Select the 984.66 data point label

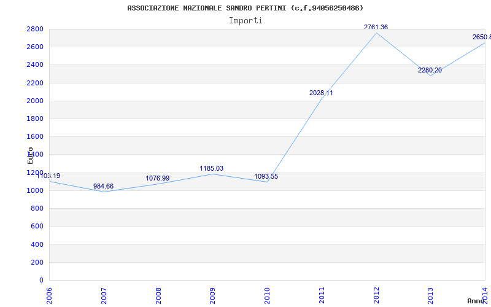click(x=103, y=187)
